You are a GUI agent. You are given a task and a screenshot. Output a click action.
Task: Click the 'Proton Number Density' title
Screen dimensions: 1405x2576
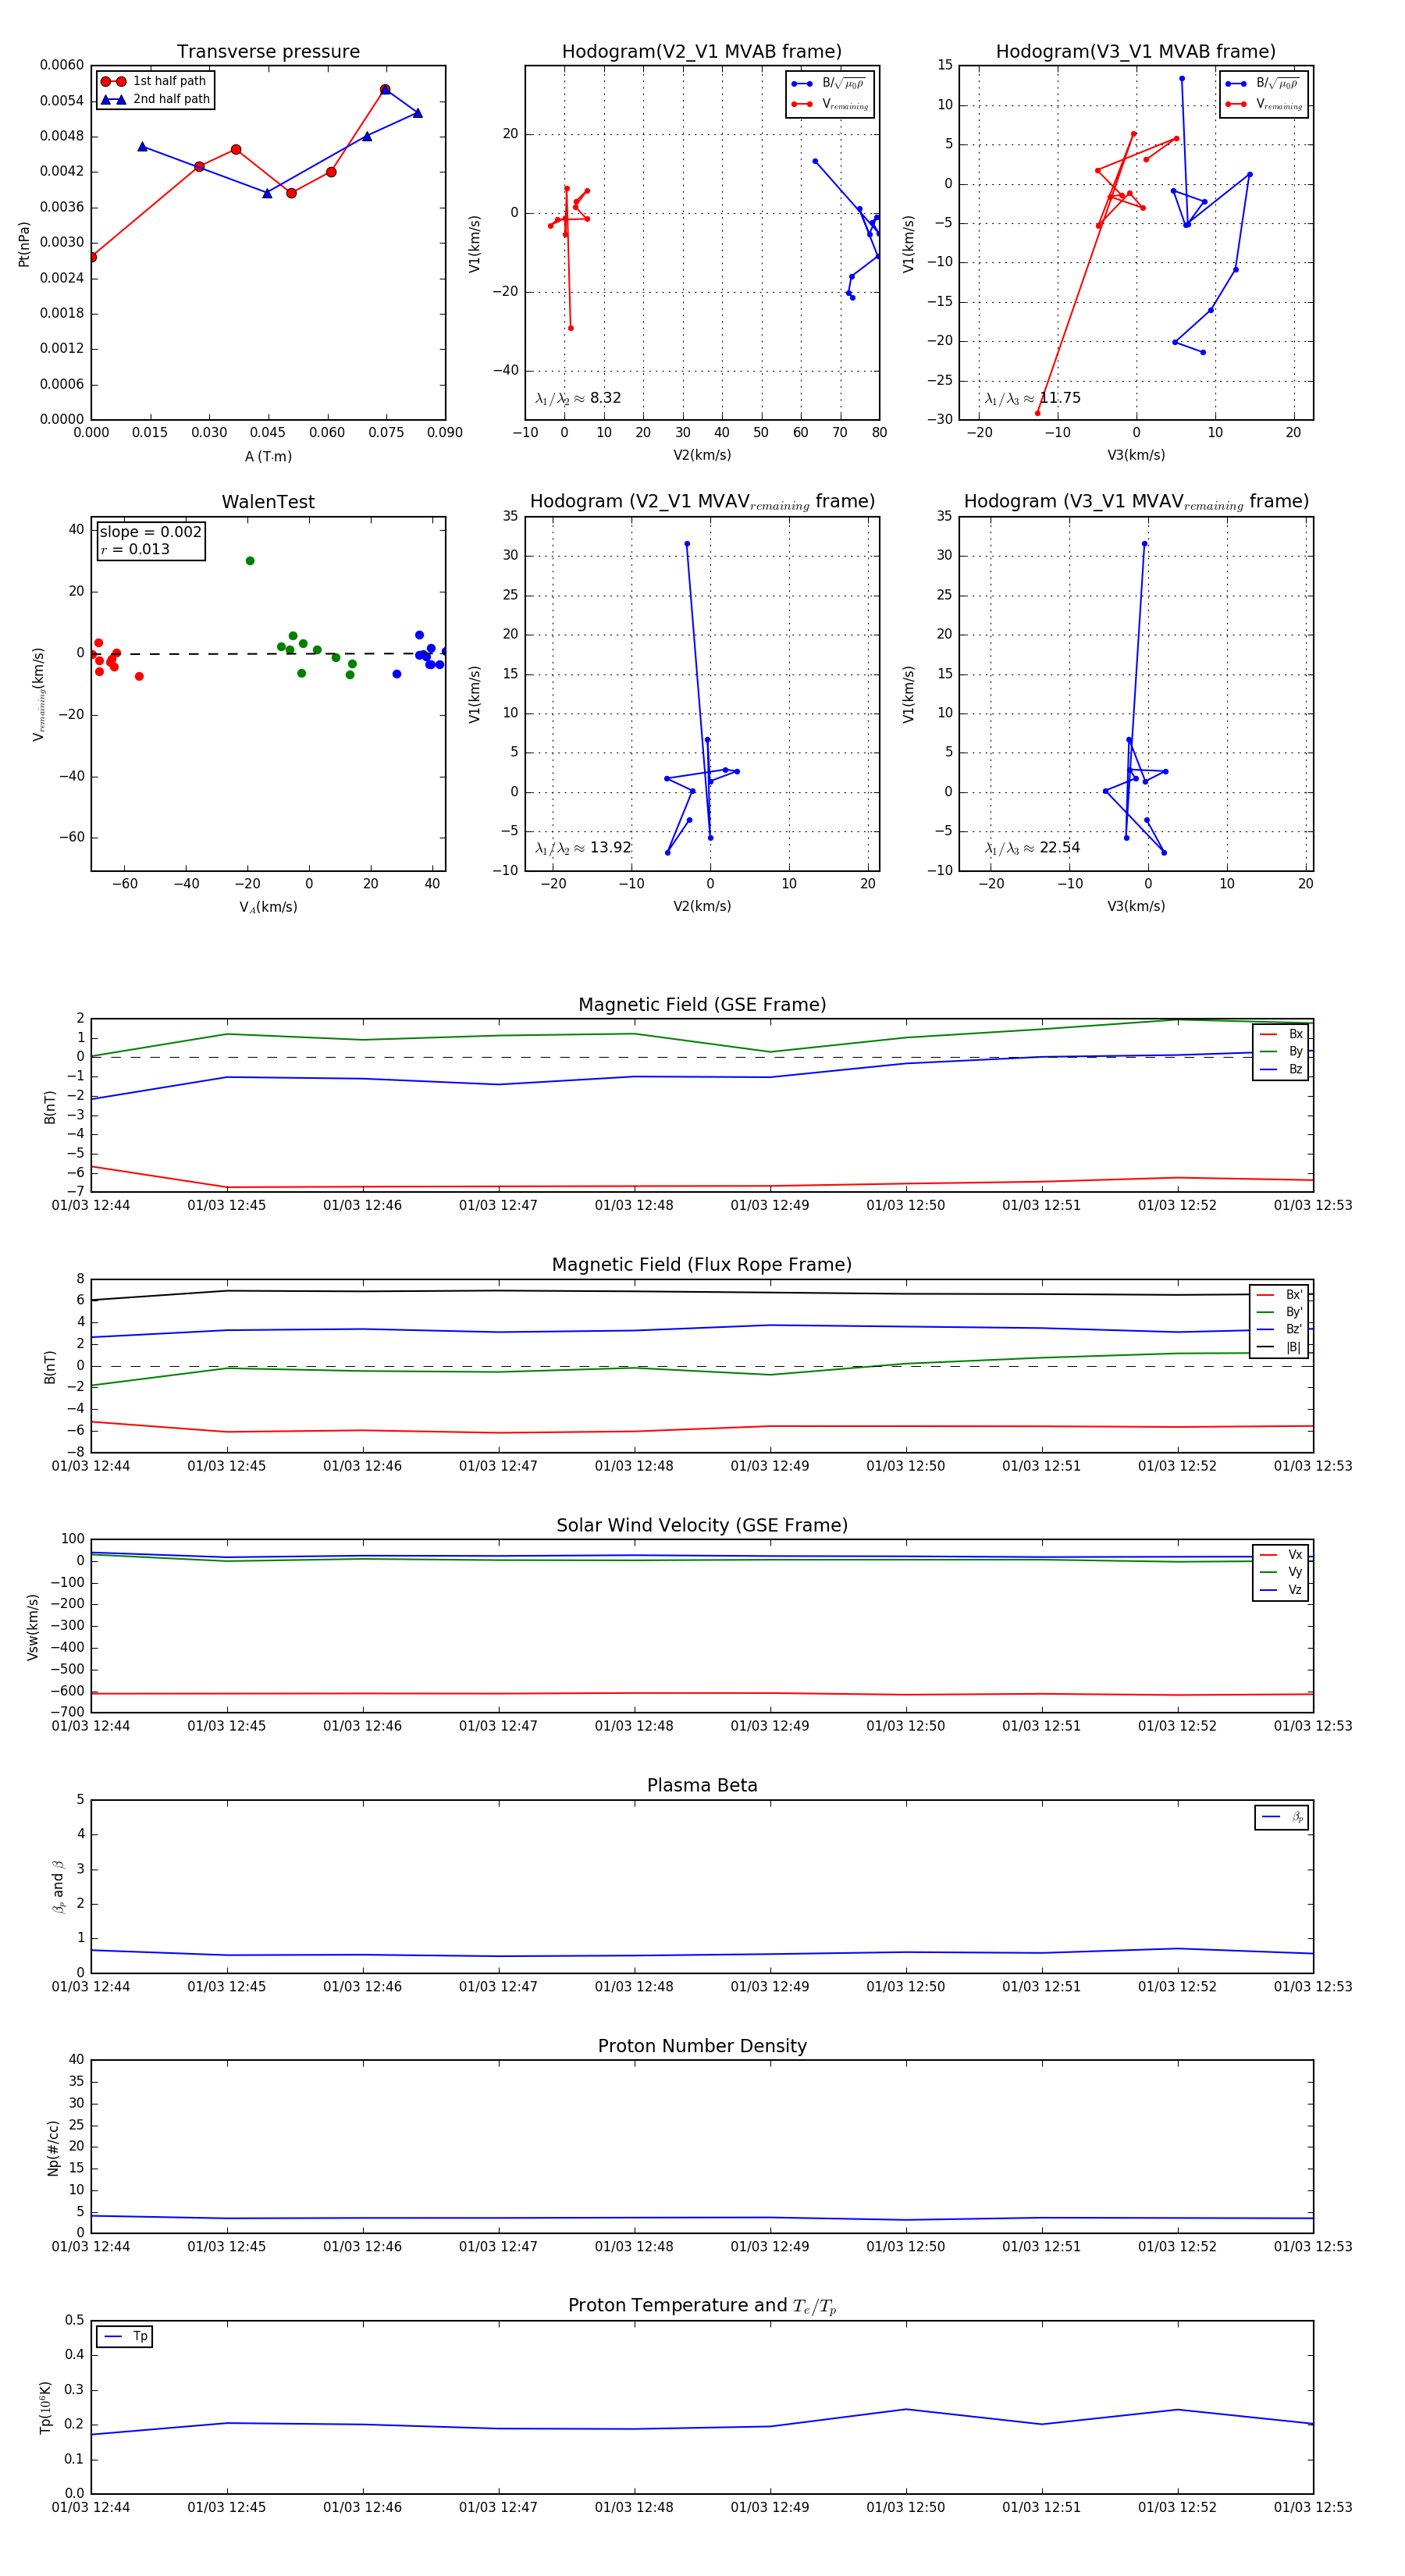click(x=702, y=2046)
